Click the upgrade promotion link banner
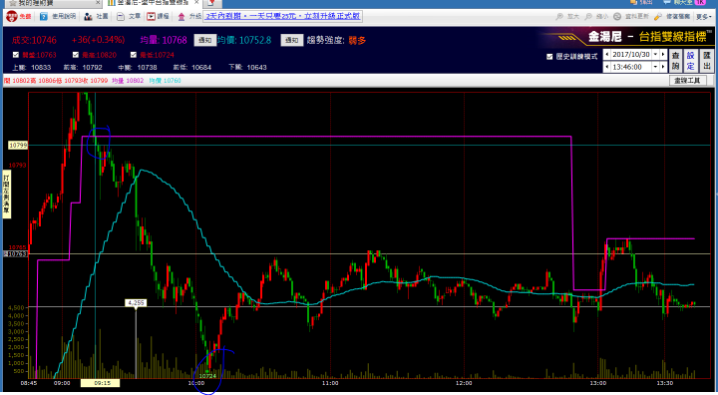Viewport: 718px width, 395px height. coord(283,16)
